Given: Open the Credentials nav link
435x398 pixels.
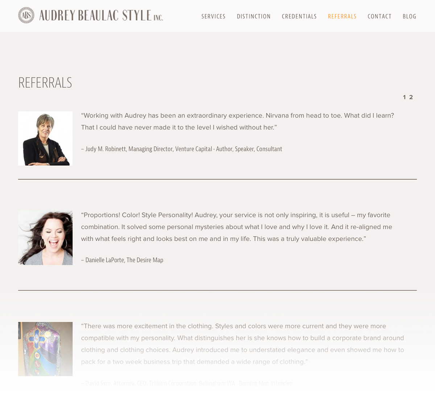Looking at the screenshot, I should pos(299,16).
